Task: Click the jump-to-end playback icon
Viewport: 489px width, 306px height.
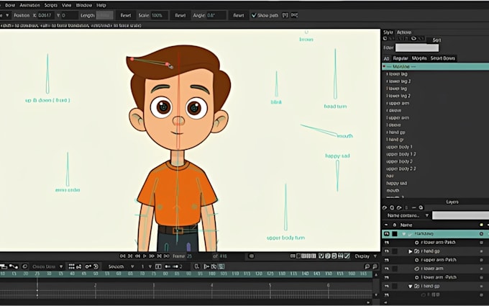Action: (x=167, y=256)
